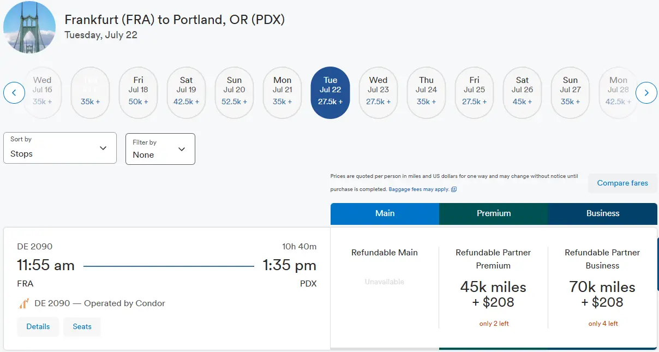This screenshot has height=352, width=659.
Task: Select the Business fare tab
Action: 603,213
